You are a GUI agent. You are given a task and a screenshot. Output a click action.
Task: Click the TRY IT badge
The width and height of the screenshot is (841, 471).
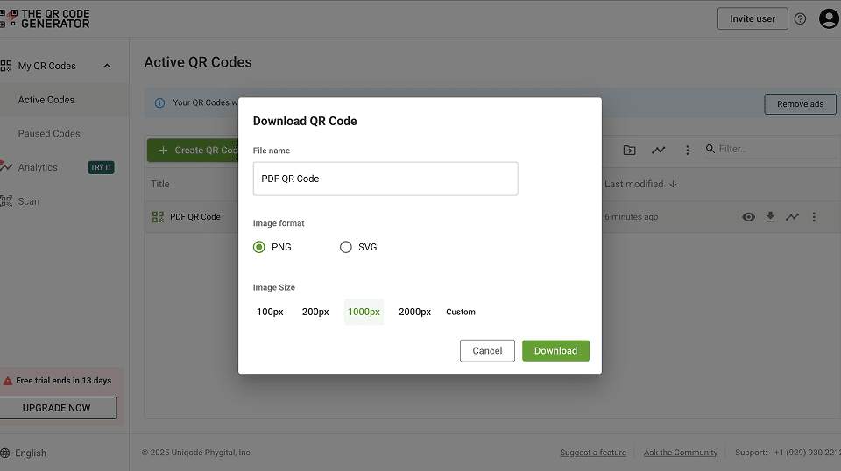pos(102,168)
